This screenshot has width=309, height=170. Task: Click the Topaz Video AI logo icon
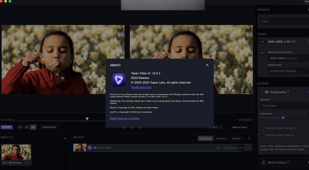pyautogui.click(x=119, y=80)
